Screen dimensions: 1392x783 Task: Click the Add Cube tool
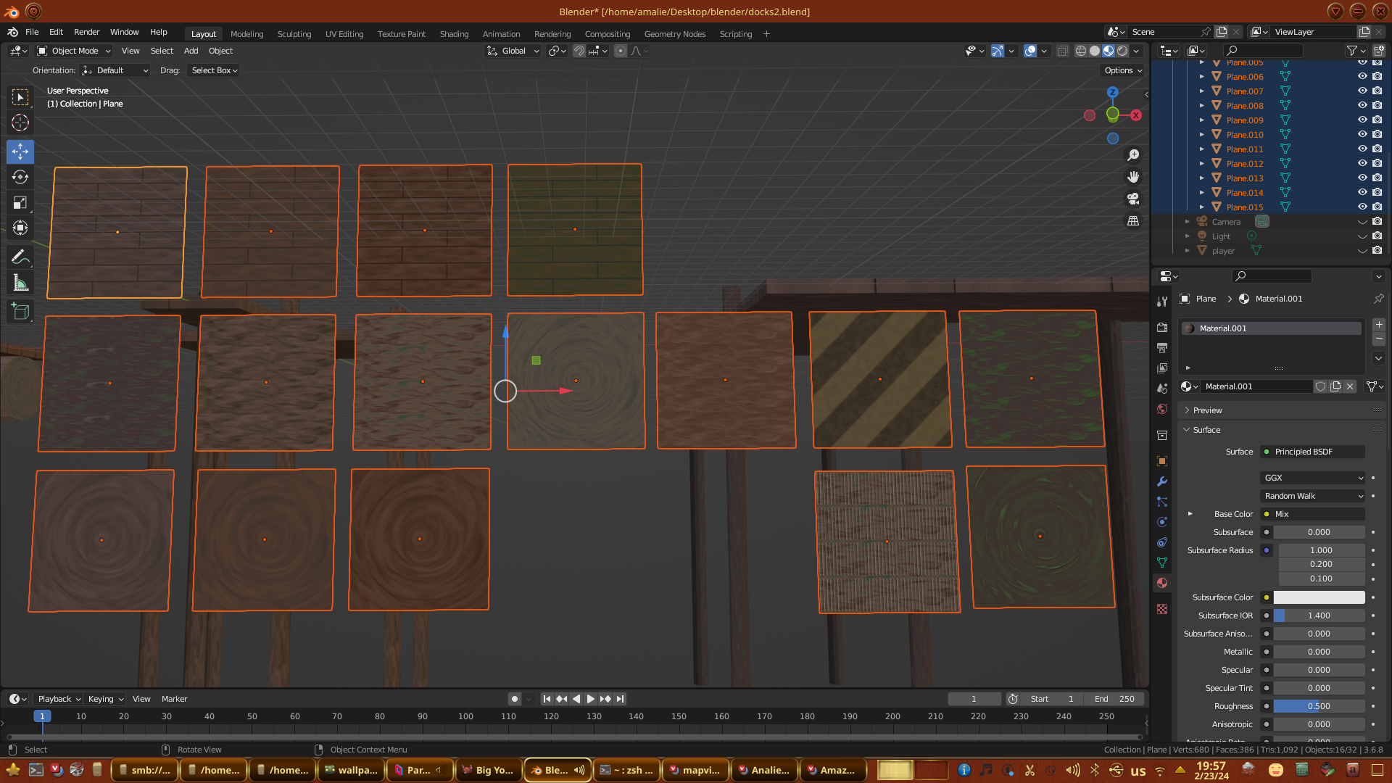tap(20, 312)
